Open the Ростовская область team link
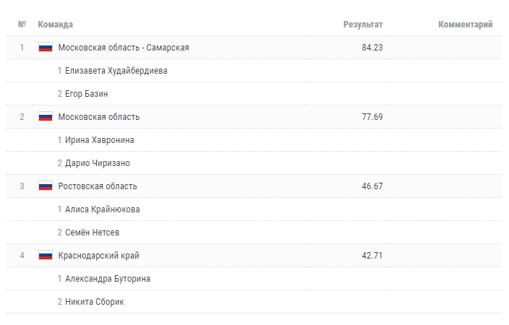 (98, 186)
